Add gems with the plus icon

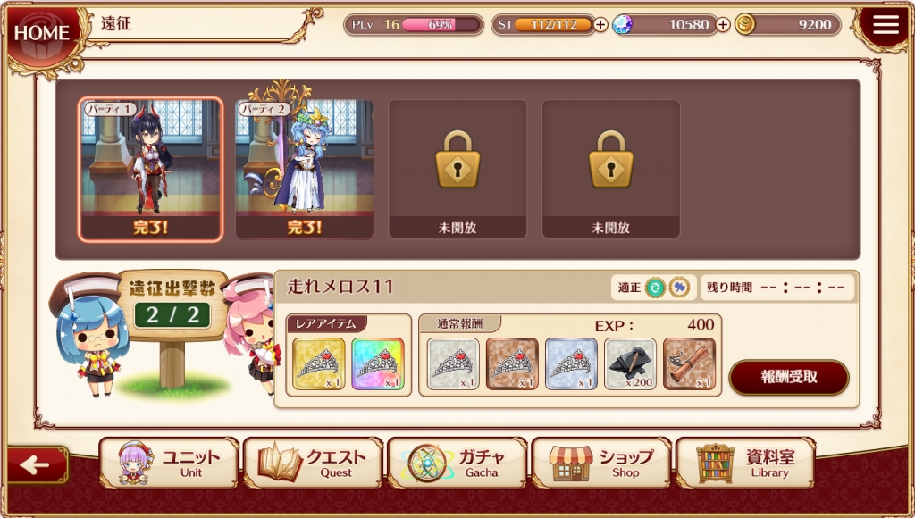tap(722, 24)
